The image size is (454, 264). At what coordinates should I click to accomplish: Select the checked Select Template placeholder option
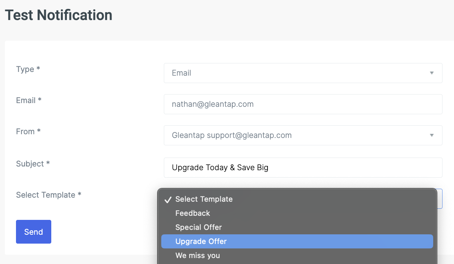click(x=204, y=199)
